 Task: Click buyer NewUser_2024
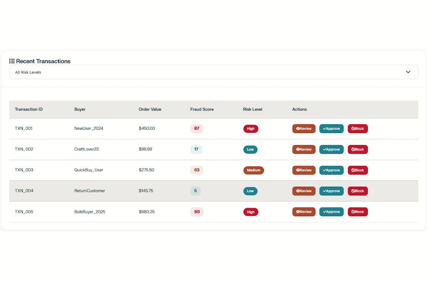click(89, 128)
